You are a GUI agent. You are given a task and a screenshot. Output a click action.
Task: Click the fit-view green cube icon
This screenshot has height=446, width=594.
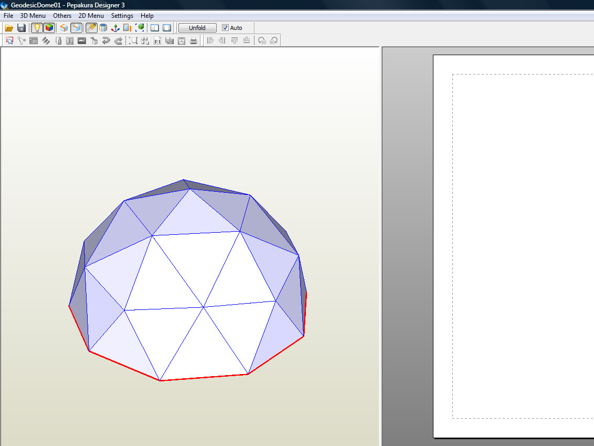[x=140, y=28]
